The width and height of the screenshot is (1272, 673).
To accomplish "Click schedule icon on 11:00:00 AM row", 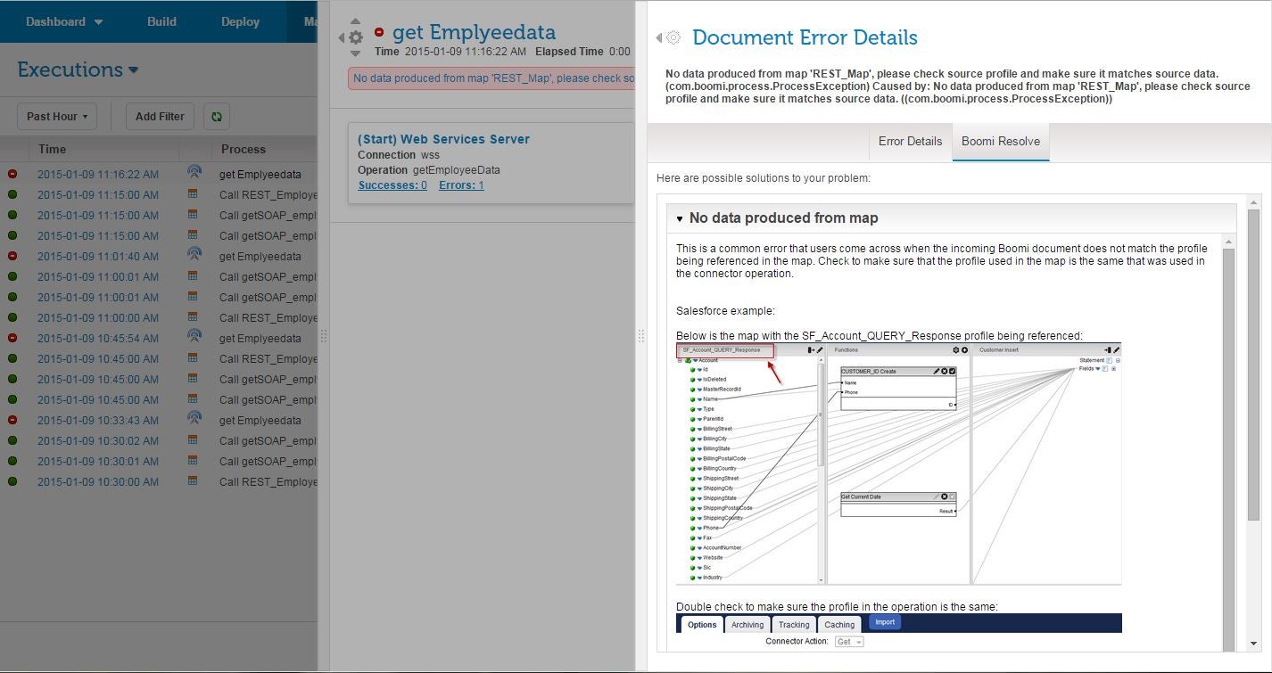I will [192, 316].
